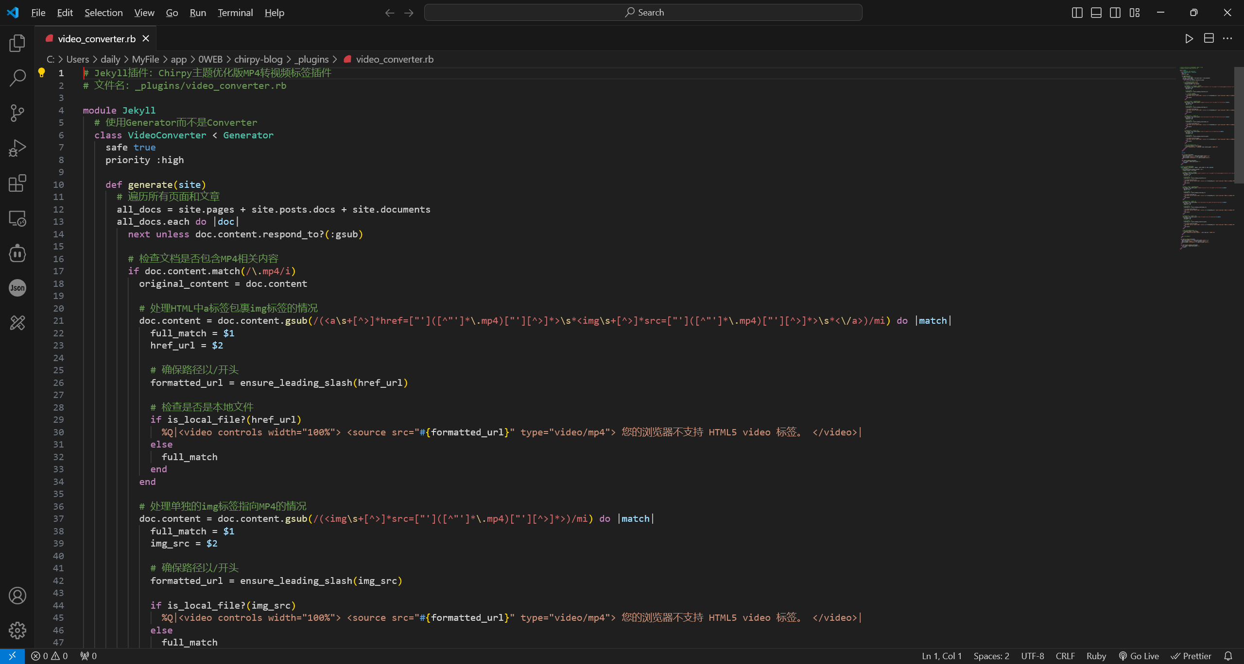
Task: Open the Search view
Action: point(17,78)
